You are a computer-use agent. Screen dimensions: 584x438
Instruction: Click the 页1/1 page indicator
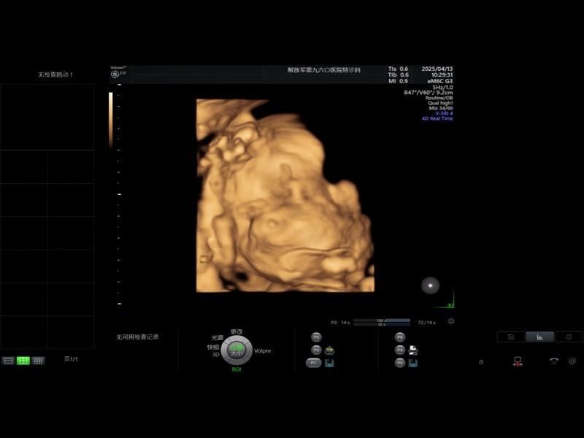[71, 359]
